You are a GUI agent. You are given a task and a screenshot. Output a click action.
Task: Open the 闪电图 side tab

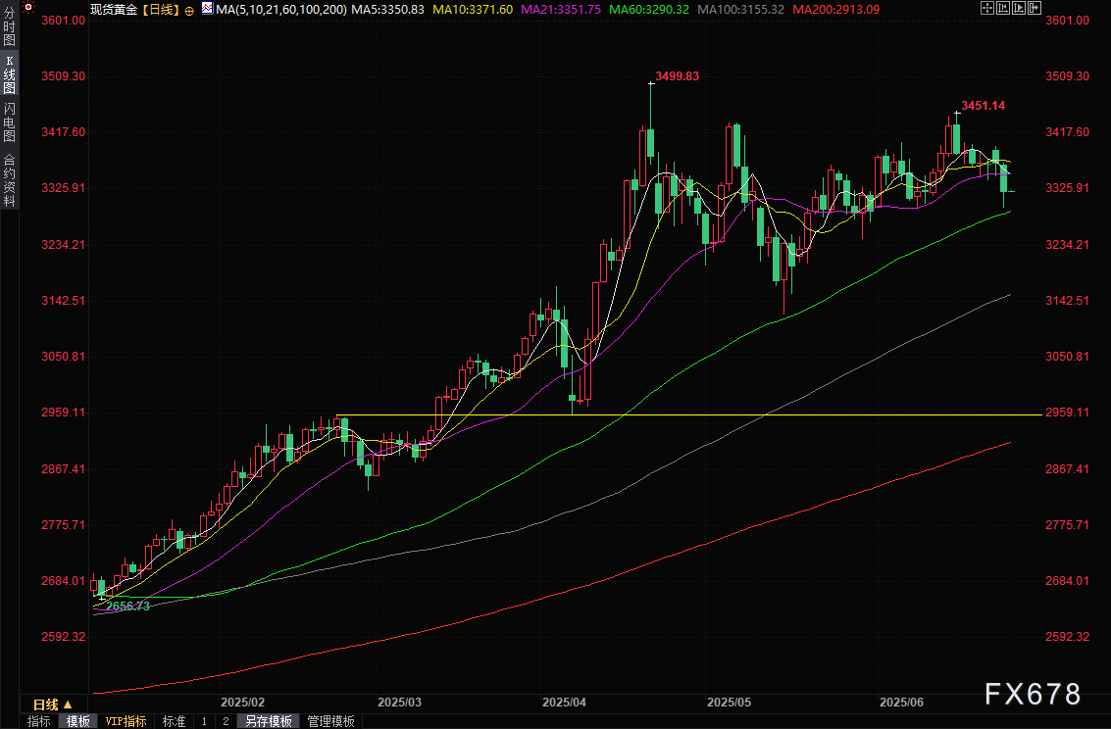10,121
